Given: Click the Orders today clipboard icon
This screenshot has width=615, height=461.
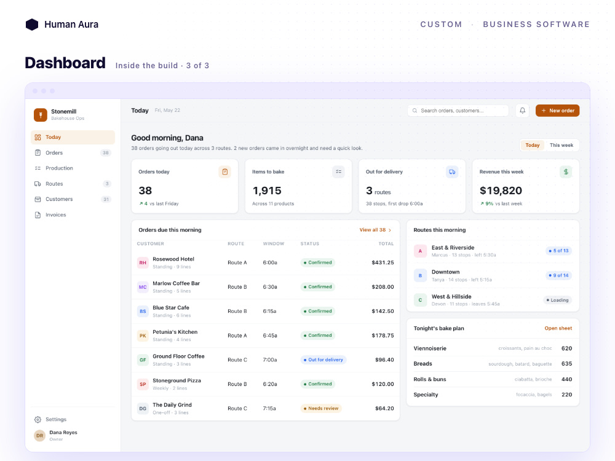Looking at the screenshot, I should tap(224, 171).
